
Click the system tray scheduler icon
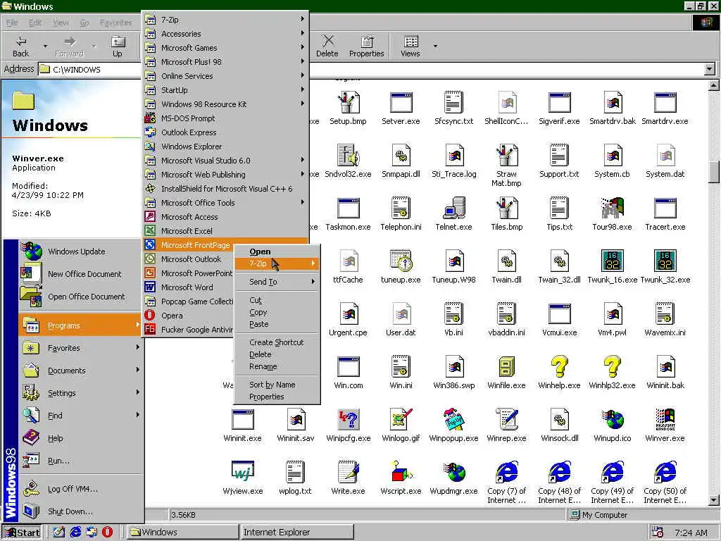pos(658,533)
